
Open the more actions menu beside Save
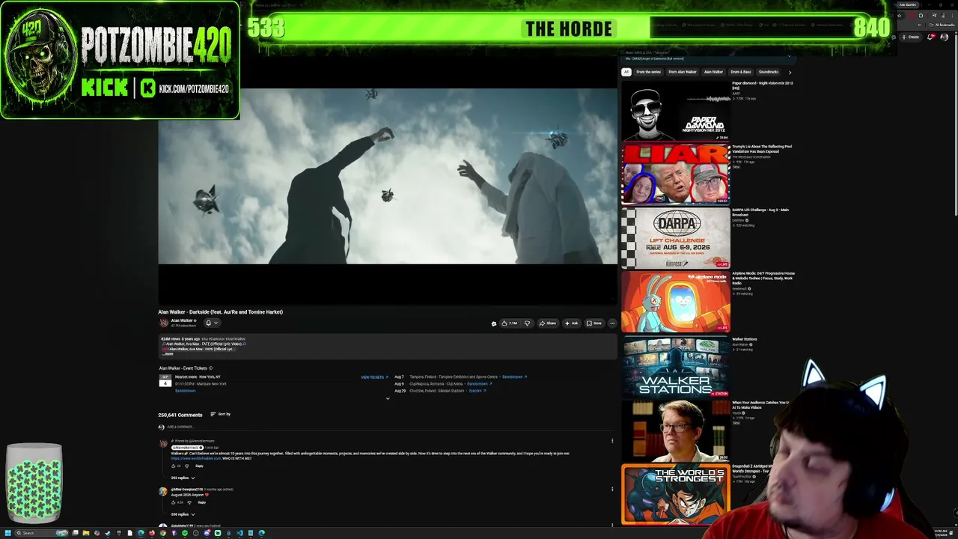point(612,323)
